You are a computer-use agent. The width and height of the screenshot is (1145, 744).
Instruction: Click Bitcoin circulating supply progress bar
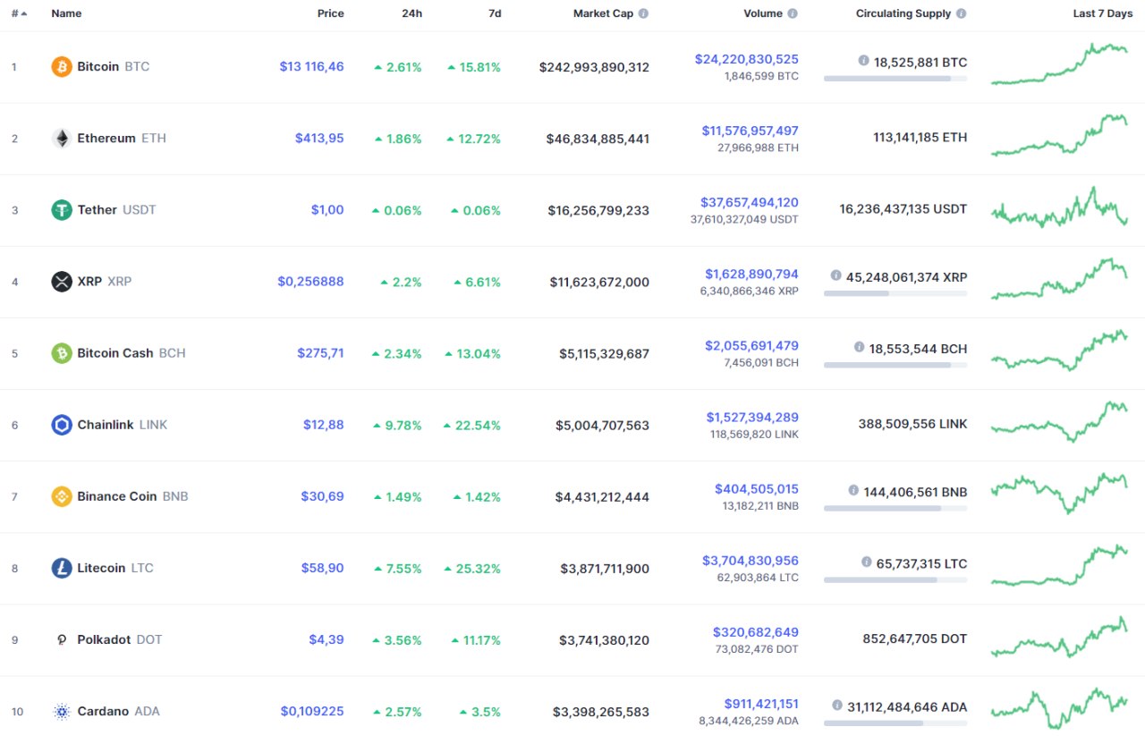tap(895, 79)
